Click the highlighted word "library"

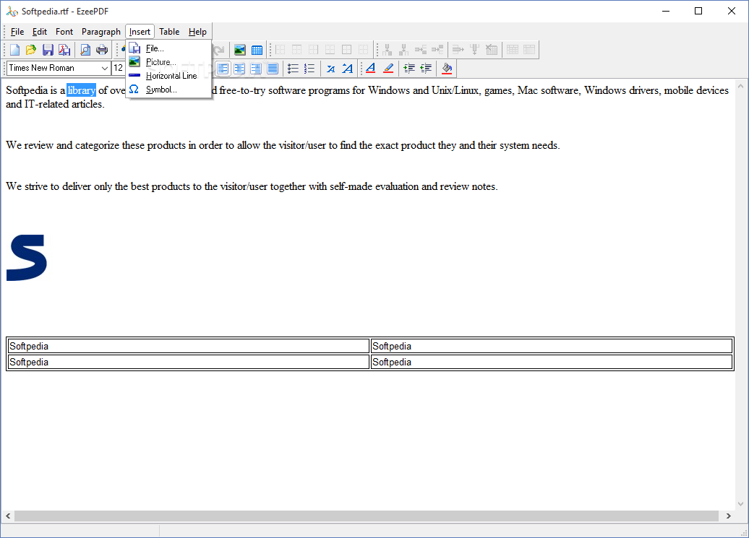tap(81, 90)
